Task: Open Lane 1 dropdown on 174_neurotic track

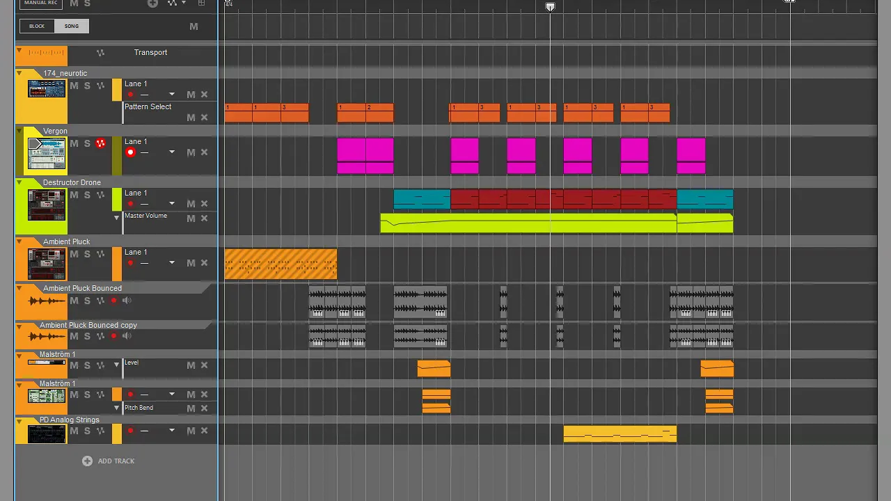Action: [171, 95]
